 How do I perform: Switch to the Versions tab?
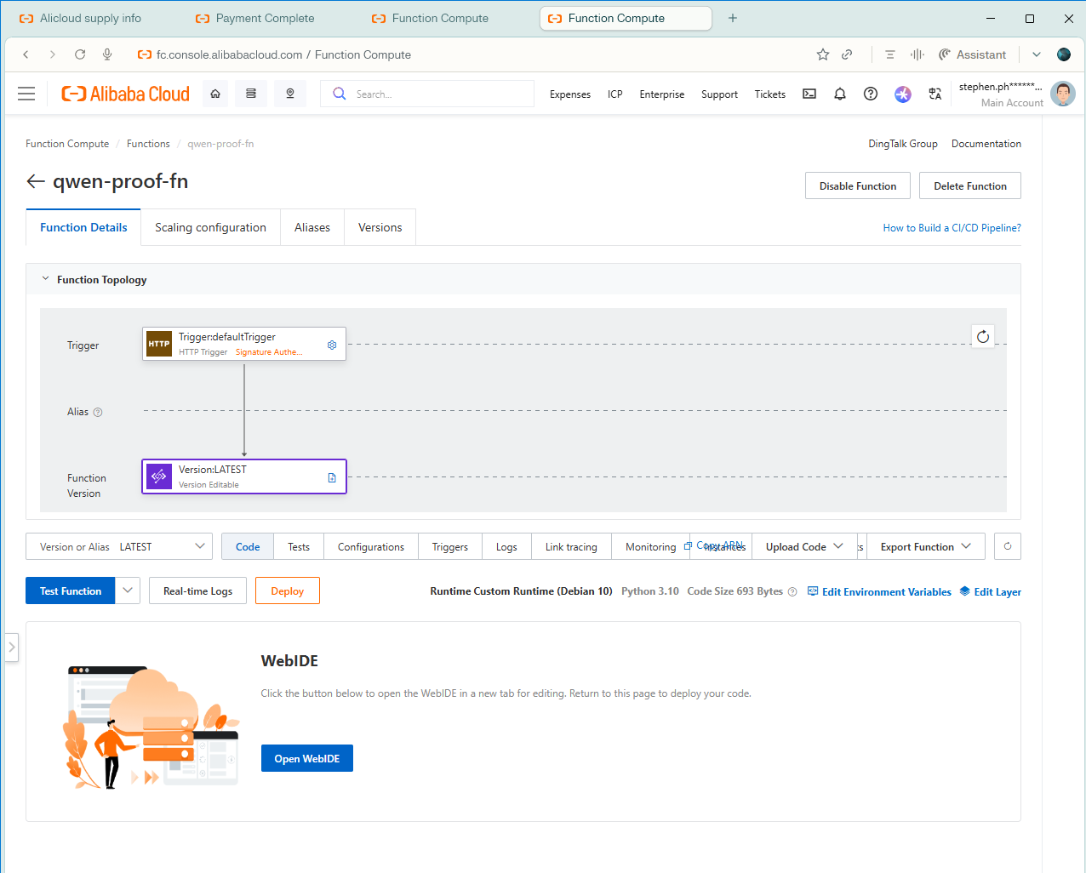coord(380,227)
